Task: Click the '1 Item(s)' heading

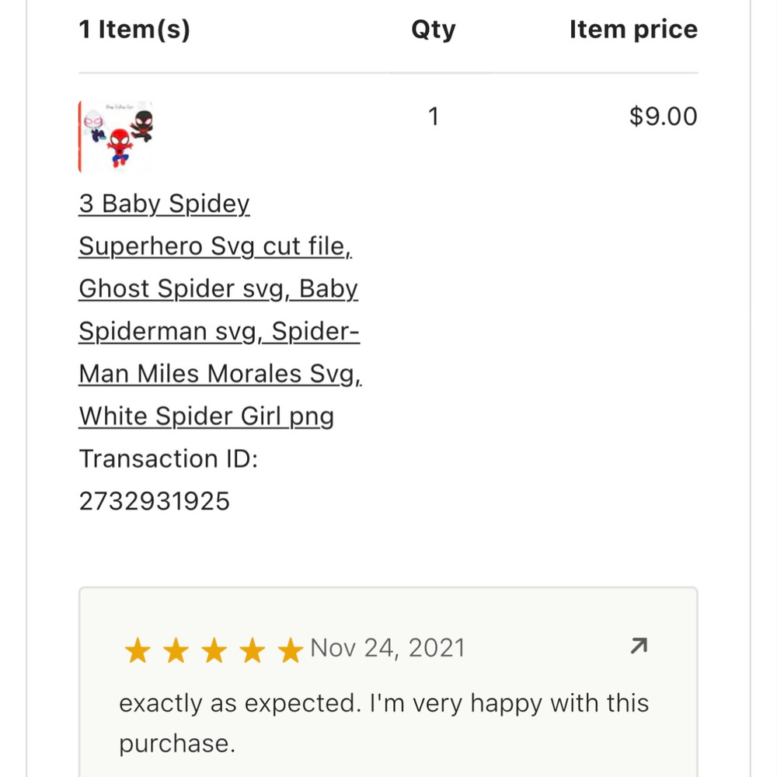Action: [x=134, y=30]
